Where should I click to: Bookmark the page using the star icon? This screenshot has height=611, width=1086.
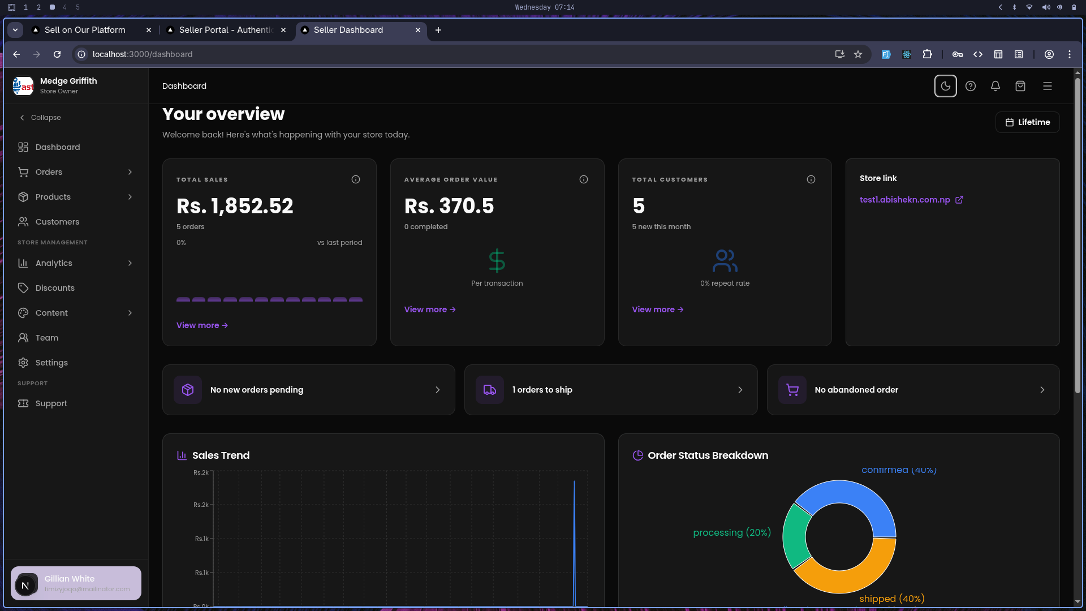858,54
